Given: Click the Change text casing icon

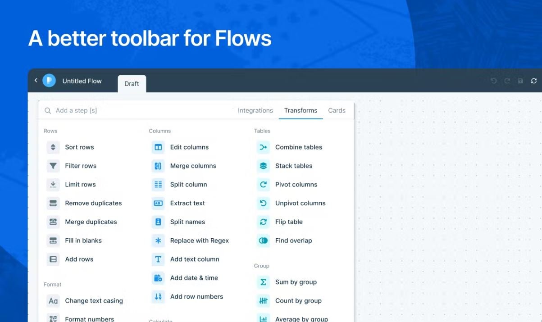Looking at the screenshot, I should point(53,301).
